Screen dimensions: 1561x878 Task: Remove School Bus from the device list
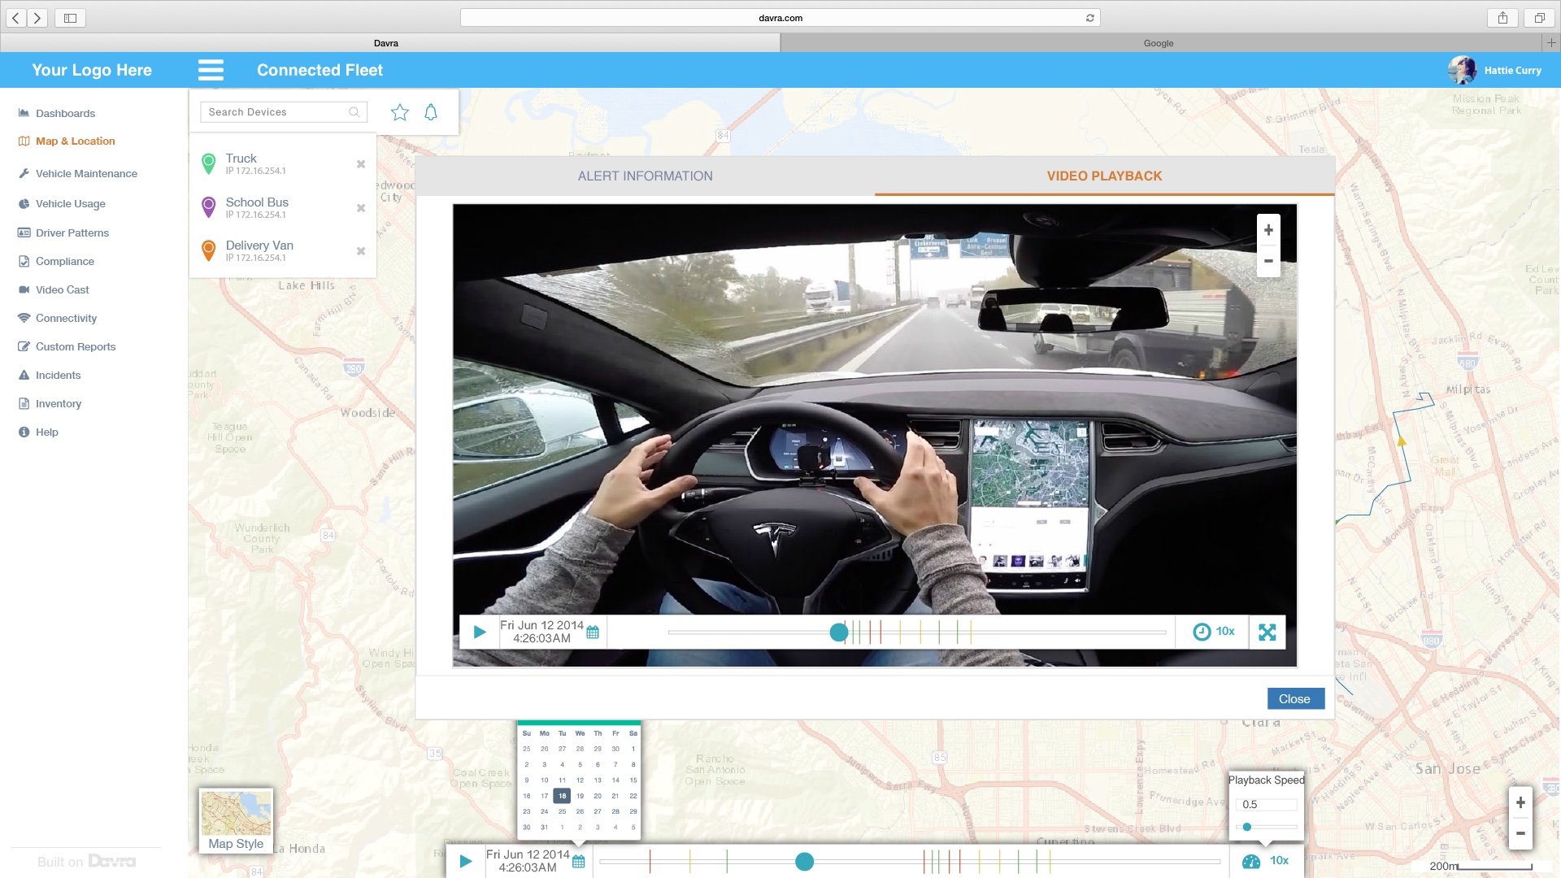(x=361, y=208)
